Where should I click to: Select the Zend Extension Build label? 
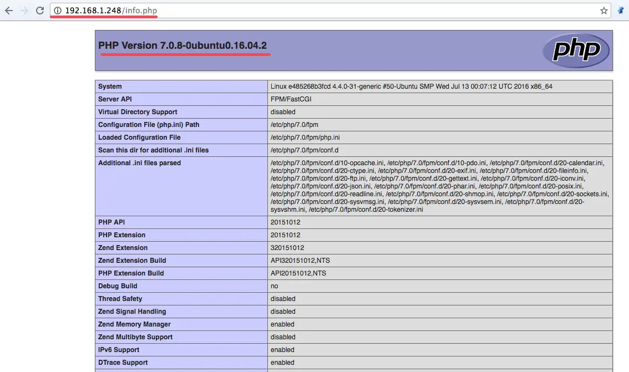(132, 261)
